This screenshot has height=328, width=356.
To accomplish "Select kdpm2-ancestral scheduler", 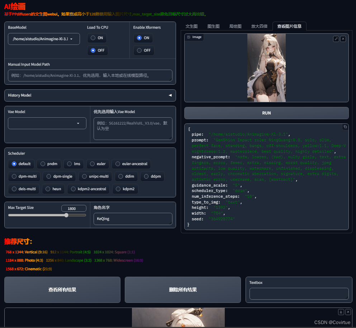I will point(88,189).
